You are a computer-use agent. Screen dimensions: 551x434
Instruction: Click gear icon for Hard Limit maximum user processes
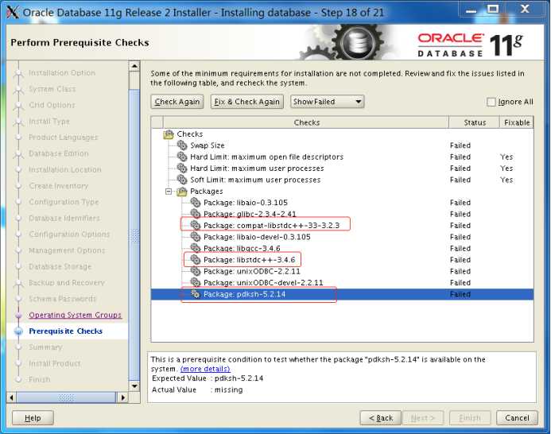point(182,168)
